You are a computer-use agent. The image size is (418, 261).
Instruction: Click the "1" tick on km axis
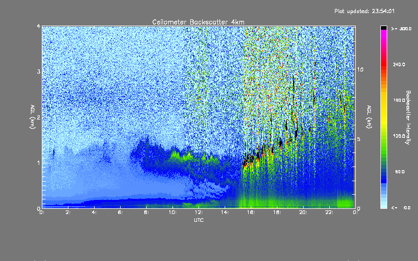coord(39,163)
